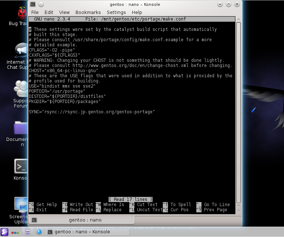Open the Settings menu
This screenshot has height=237, width=284.
pos(116,12)
